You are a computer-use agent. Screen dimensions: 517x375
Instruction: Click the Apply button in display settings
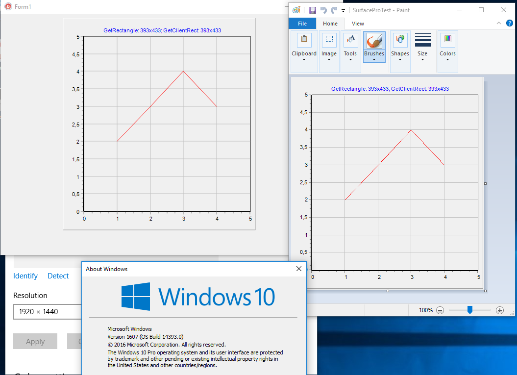[35, 341]
